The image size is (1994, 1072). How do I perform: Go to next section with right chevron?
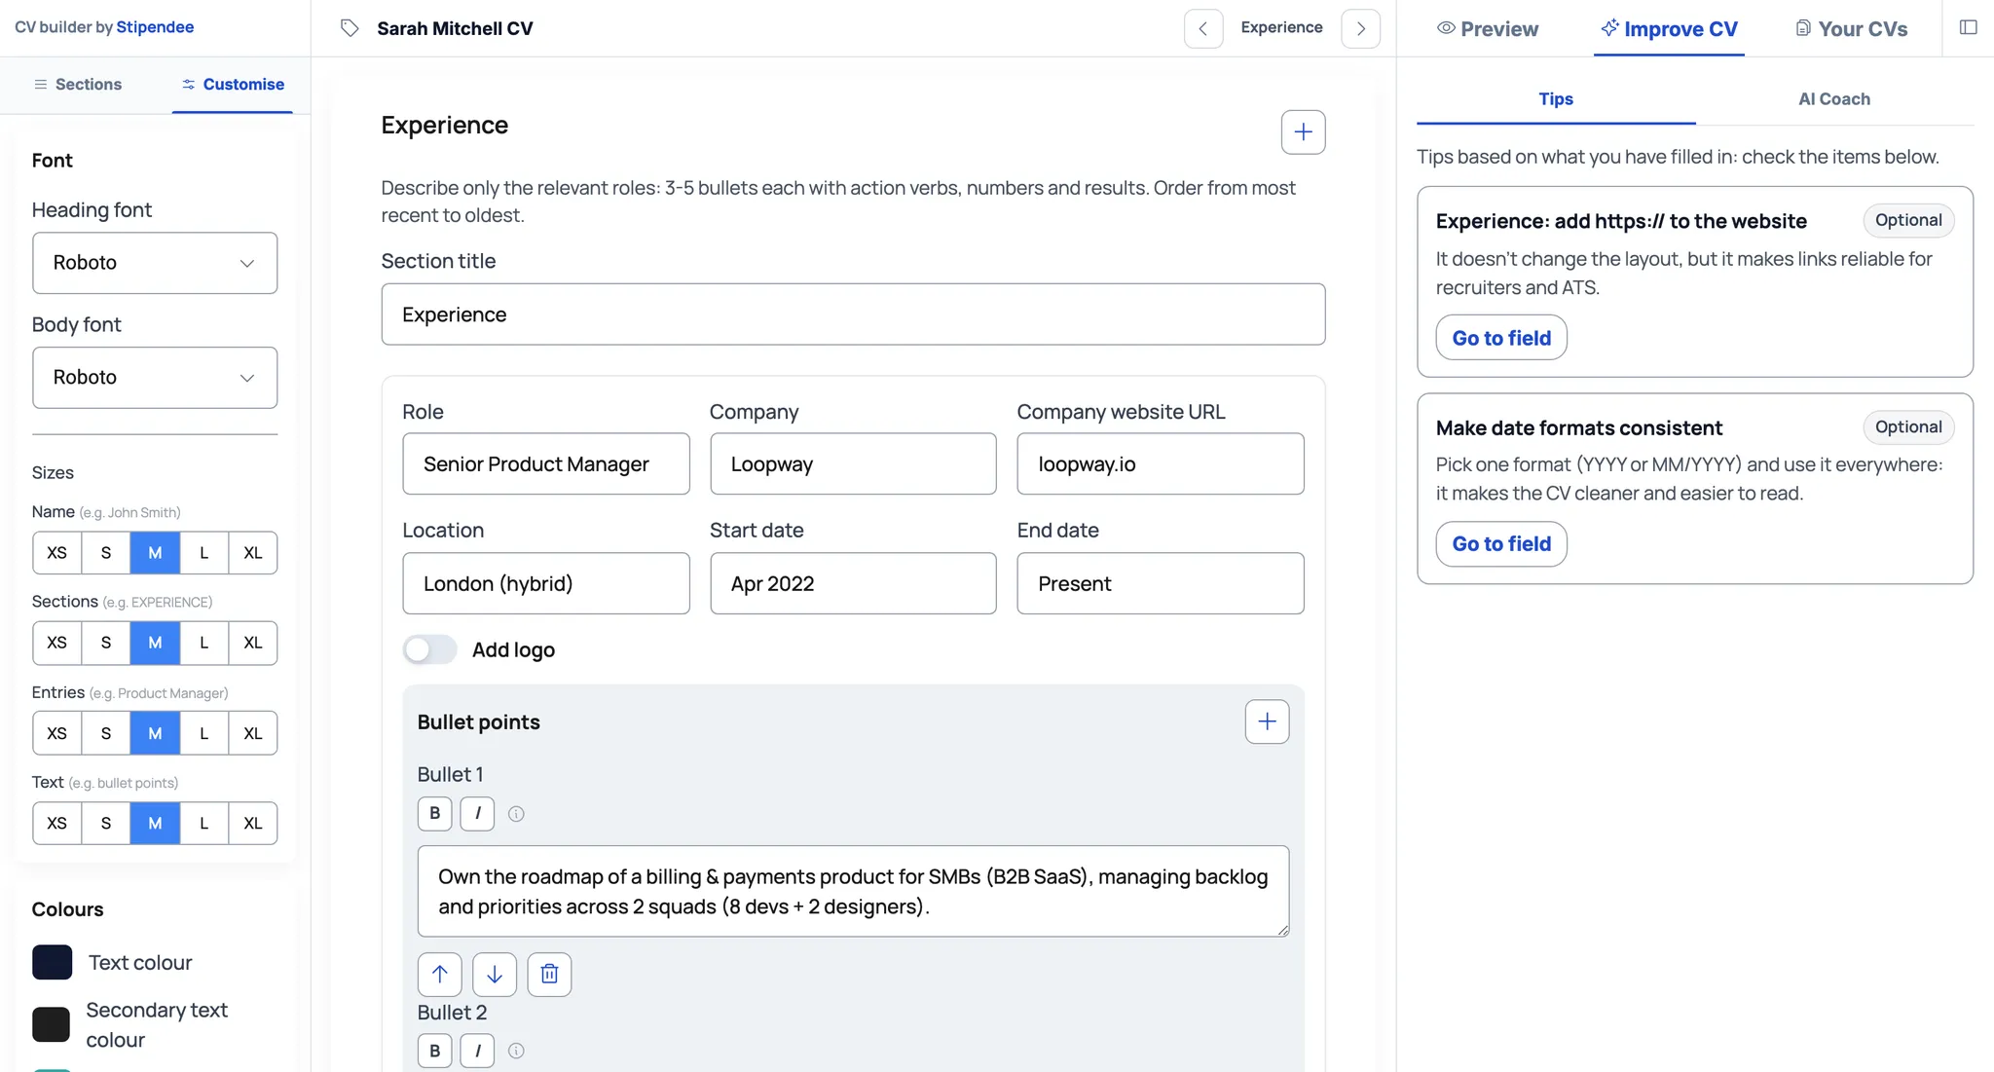(x=1360, y=28)
